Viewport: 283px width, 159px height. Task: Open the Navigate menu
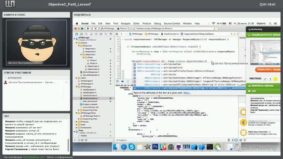[126, 23]
